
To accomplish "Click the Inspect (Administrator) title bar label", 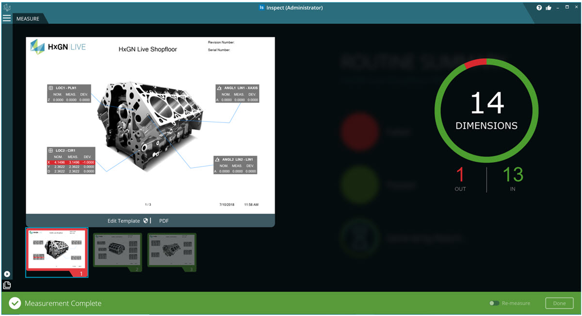I will pos(291,7).
